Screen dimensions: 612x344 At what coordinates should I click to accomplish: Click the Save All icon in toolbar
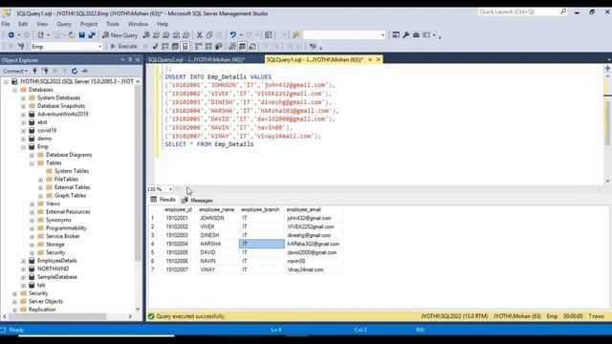[x=92, y=35]
